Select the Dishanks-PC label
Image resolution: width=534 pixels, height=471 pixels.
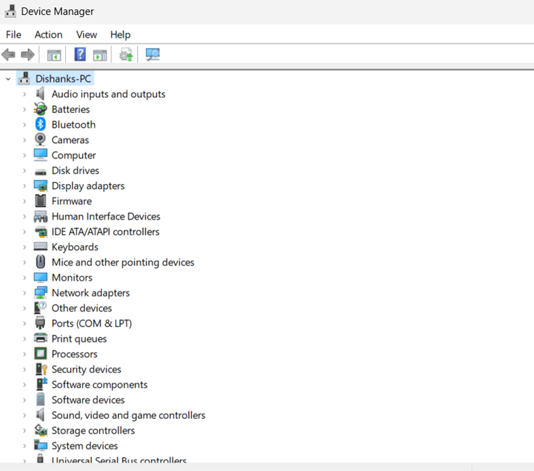point(64,79)
